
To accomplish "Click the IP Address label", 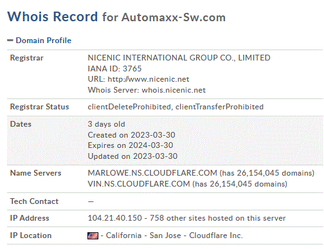I will tap(30, 218).
